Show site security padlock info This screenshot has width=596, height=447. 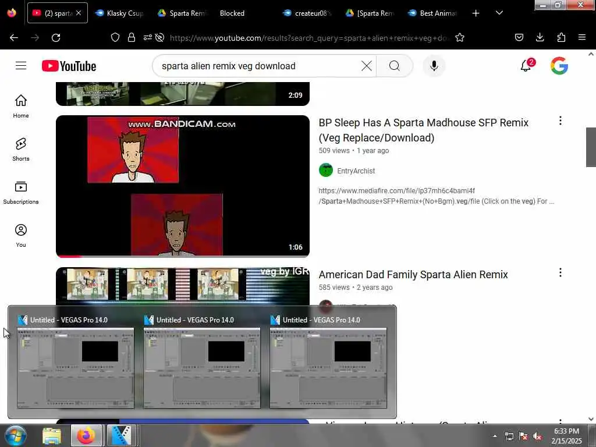[132, 38]
